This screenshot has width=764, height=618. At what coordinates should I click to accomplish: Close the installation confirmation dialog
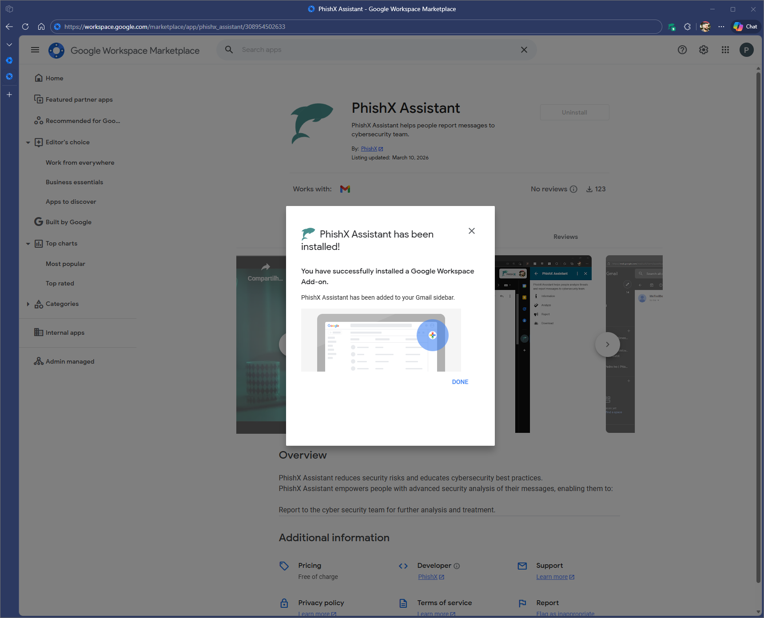tap(471, 231)
